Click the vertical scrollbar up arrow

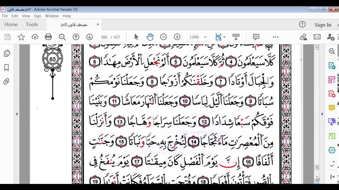click(x=316, y=47)
